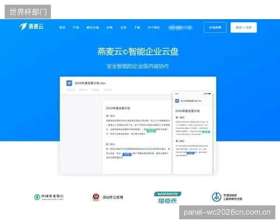Go to the 价格 page
This screenshot has width=280, height=224.
(x=110, y=28)
